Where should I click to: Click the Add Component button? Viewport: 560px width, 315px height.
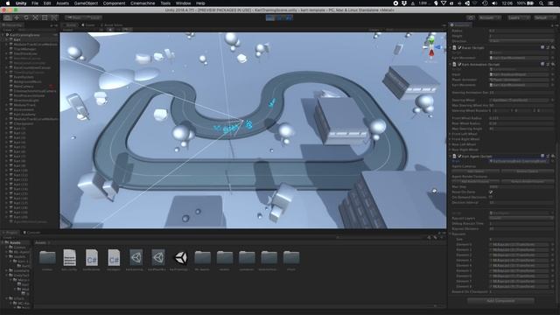point(500,301)
